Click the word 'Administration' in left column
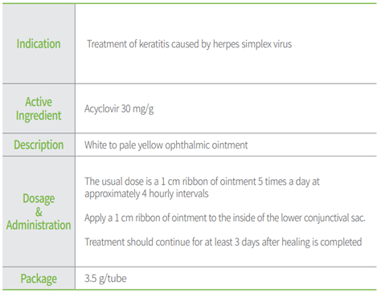The image size is (381, 294). tap(39, 225)
